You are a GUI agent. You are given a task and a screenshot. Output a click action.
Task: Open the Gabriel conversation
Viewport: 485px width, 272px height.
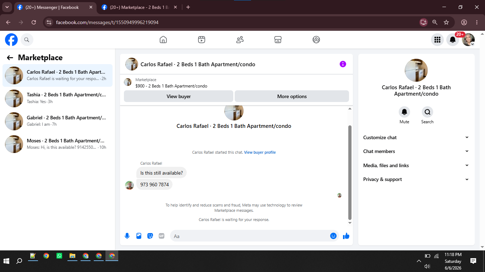tap(58, 121)
